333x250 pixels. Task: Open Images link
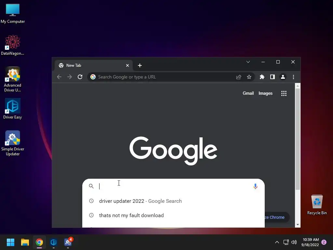pos(265,93)
